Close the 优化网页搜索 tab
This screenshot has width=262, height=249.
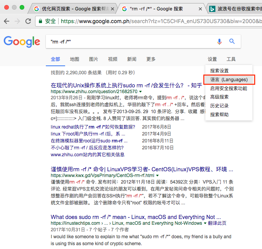click(113, 9)
